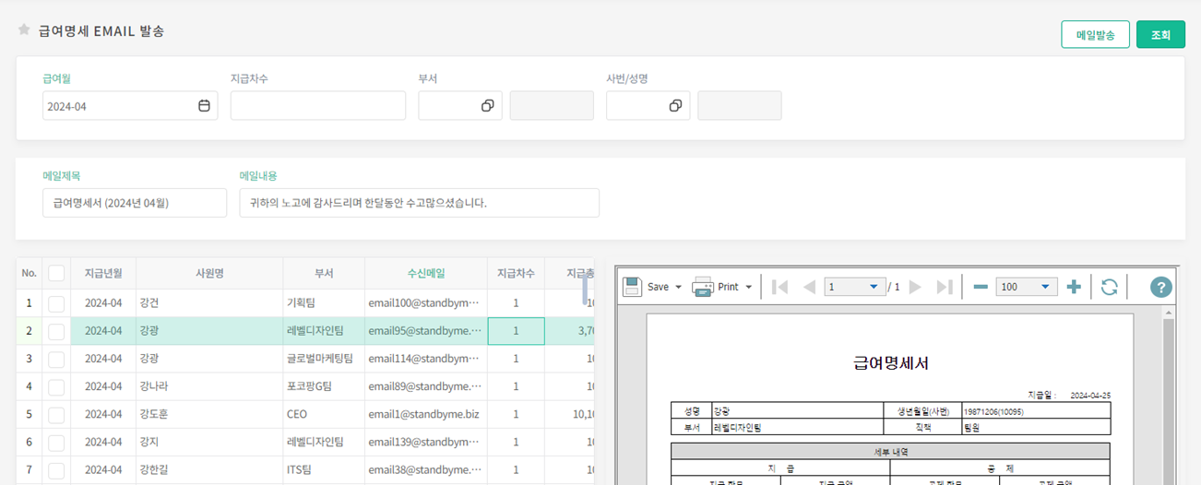
Task: Check the checkbox for row 1 강건
Action: point(56,303)
